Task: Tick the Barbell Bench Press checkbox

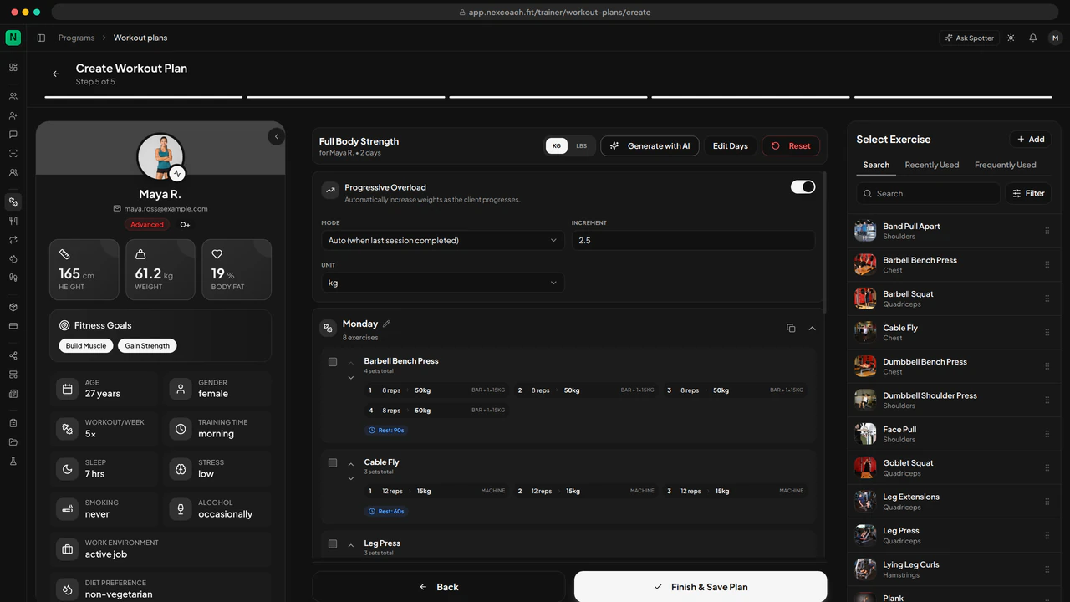Action: click(x=333, y=362)
